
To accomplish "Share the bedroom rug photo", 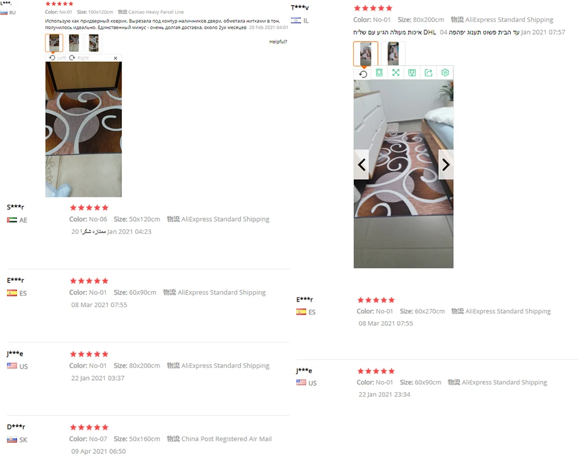I will click(428, 73).
